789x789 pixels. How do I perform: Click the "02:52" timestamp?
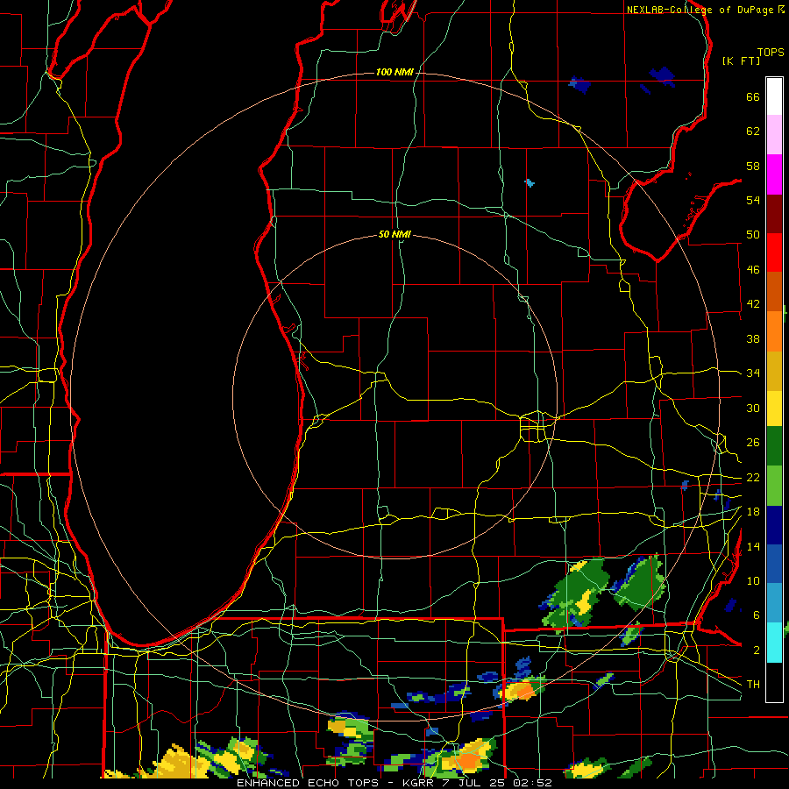(532, 783)
